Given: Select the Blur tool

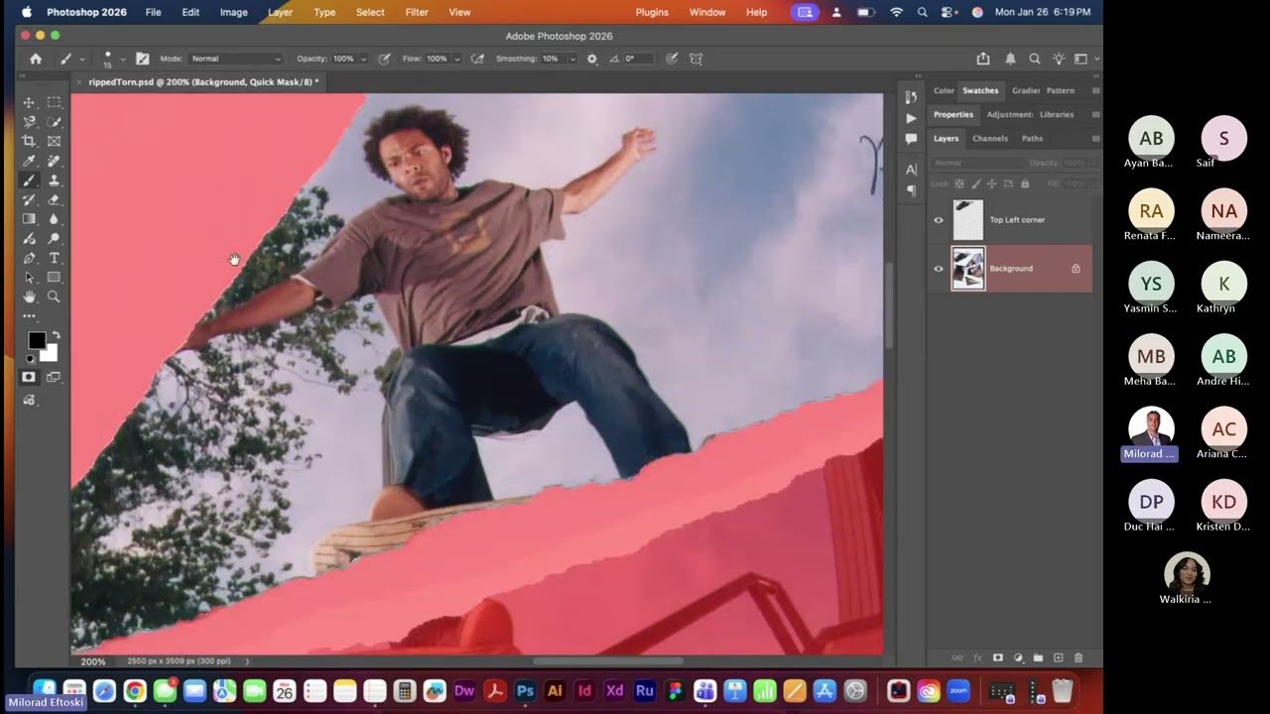Looking at the screenshot, I should click(x=54, y=219).
